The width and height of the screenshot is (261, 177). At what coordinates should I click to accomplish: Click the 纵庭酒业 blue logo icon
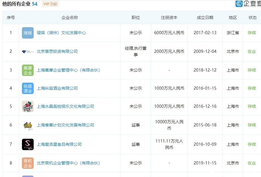tap(28, 88)
